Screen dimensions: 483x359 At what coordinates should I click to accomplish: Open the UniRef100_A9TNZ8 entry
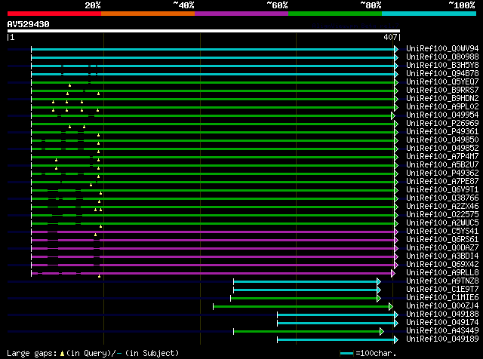pos(442,281)
